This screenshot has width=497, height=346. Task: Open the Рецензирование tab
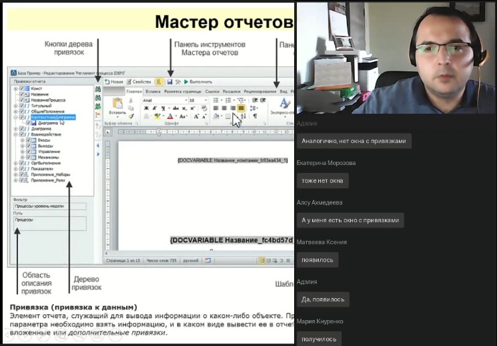point(260,91)
